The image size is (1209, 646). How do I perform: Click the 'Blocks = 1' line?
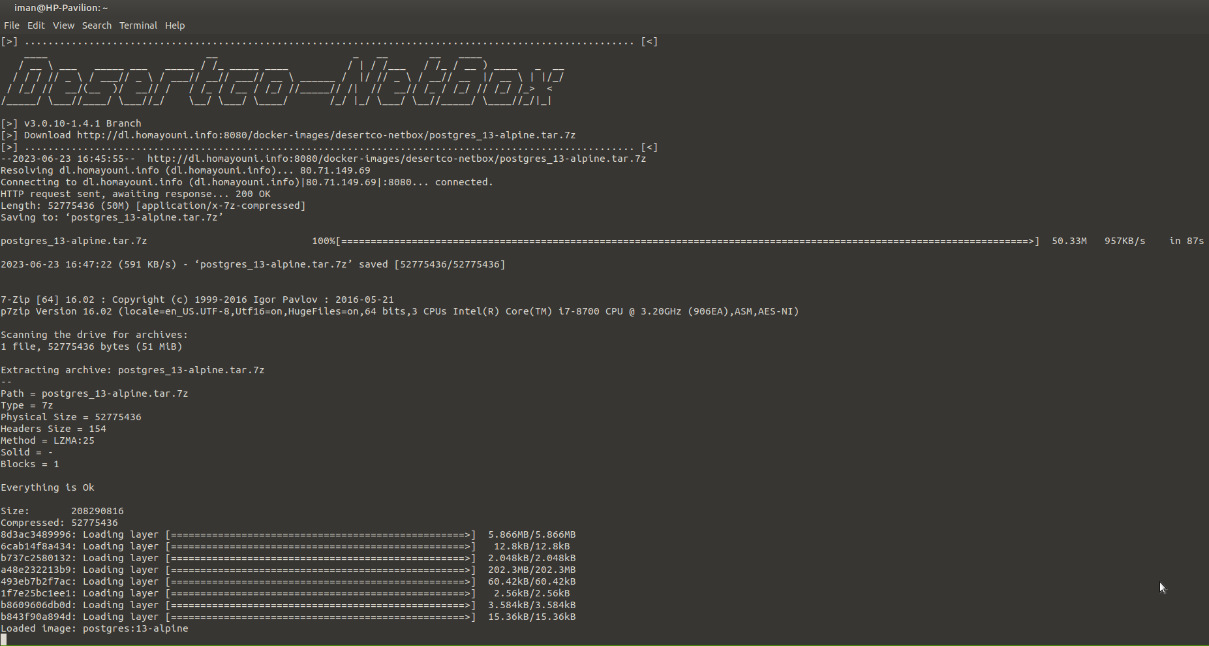tap(30, 464)
